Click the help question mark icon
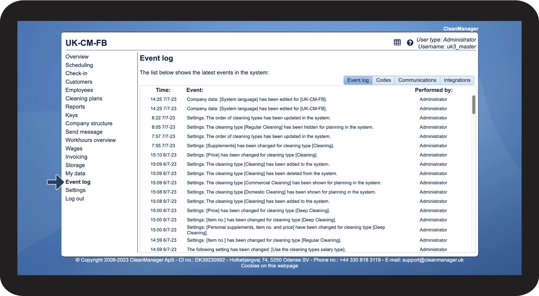 coord(410,43)
